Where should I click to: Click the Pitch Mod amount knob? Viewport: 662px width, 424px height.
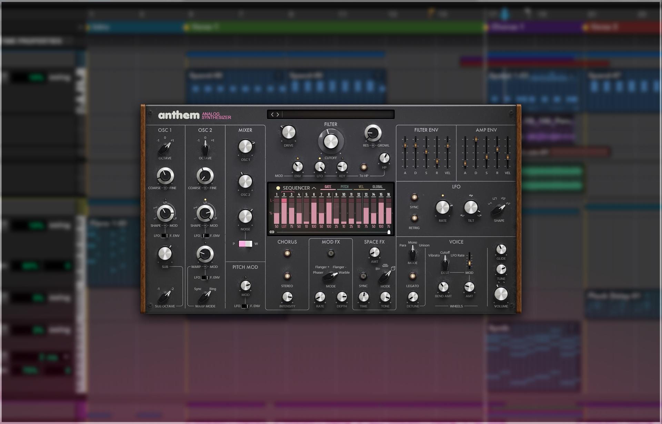(245, 285)
